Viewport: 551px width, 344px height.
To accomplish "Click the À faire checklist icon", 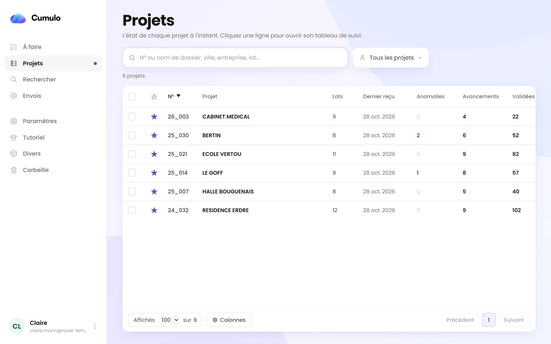I will [14, 47].
